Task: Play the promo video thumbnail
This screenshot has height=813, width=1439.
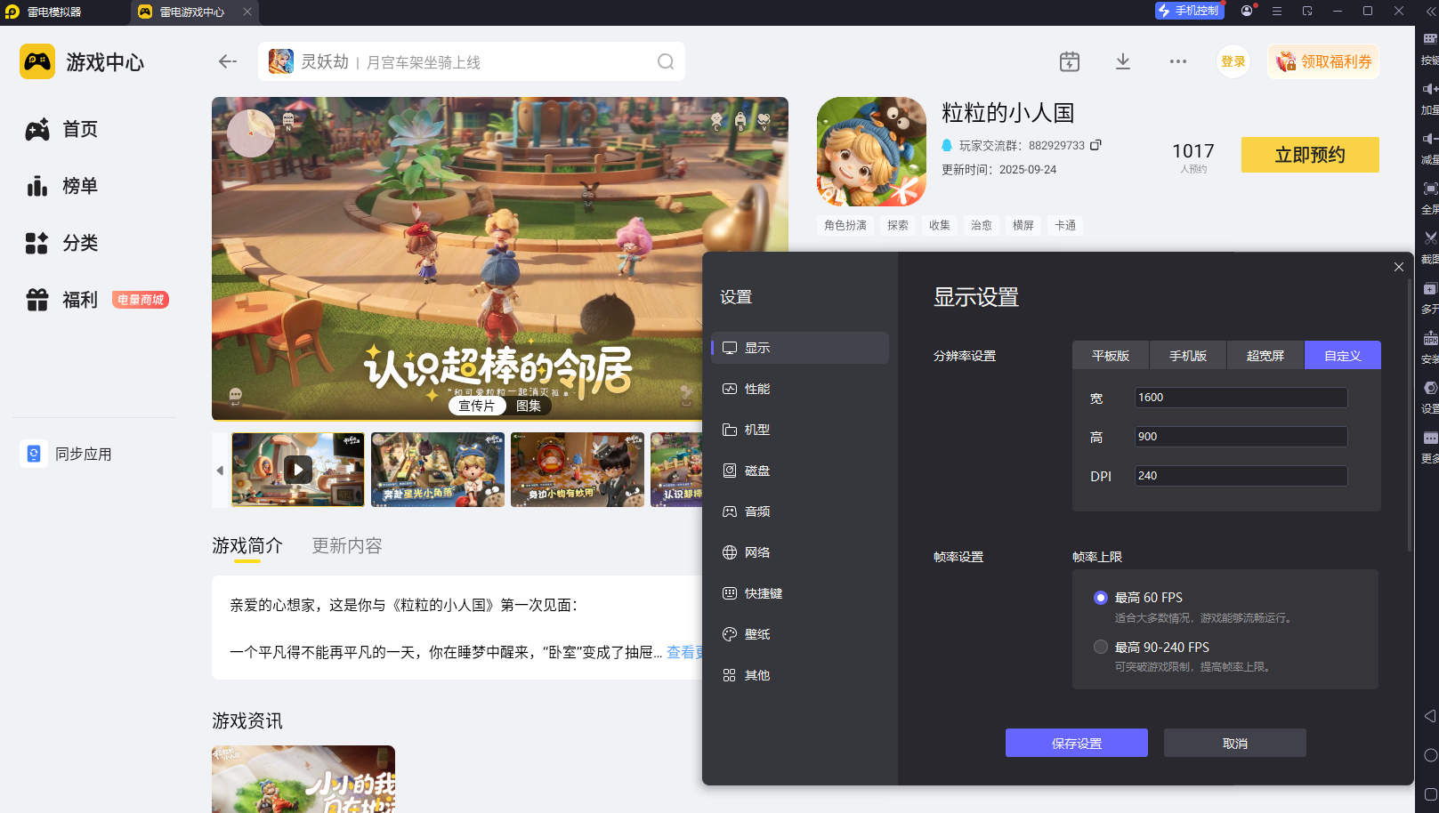Action: [298, 469]
